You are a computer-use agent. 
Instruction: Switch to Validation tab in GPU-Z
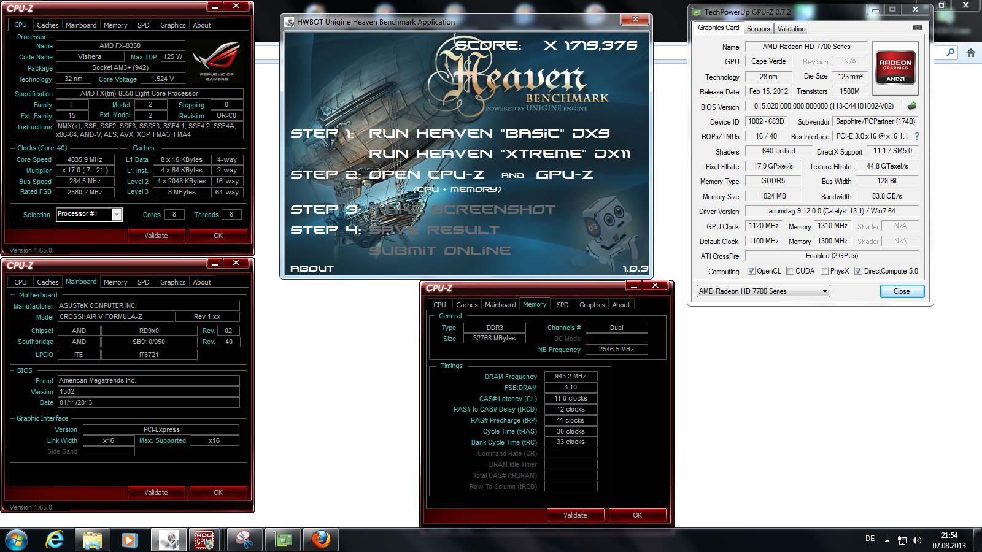[x=791, y=29]
